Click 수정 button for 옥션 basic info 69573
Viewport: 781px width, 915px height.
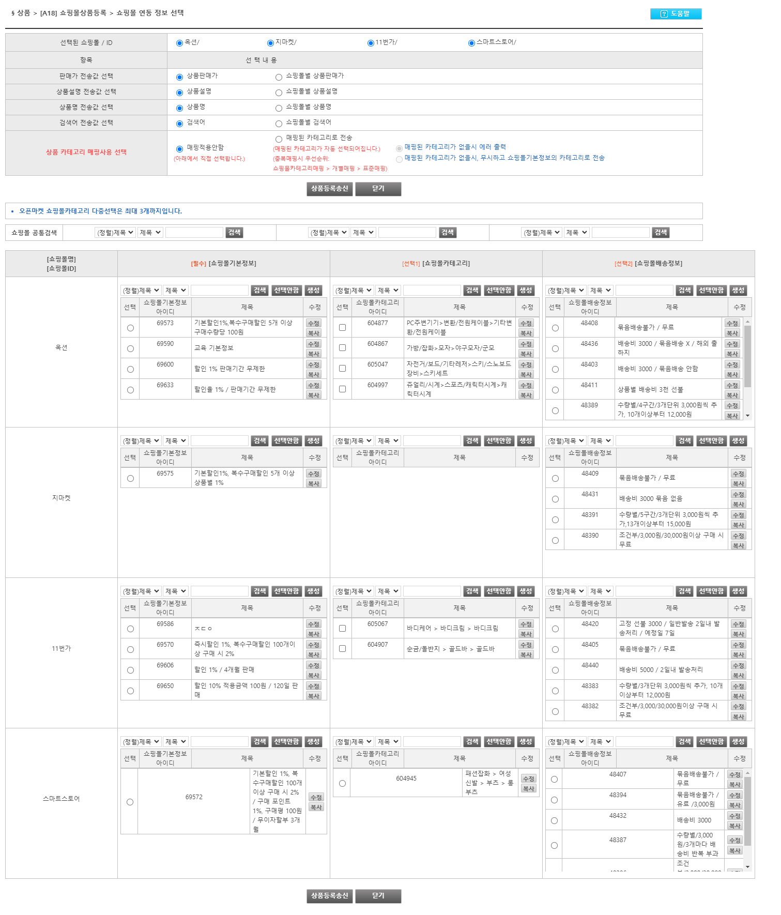313,323
